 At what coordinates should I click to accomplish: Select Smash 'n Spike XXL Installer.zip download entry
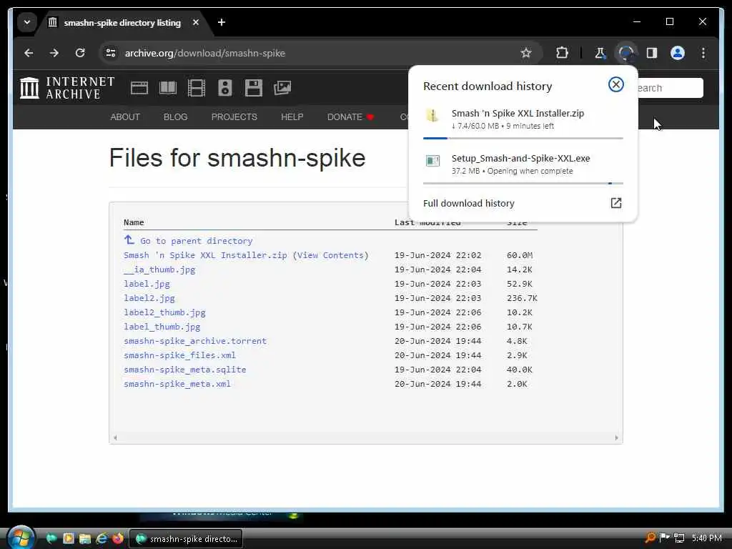click(523, 119)
